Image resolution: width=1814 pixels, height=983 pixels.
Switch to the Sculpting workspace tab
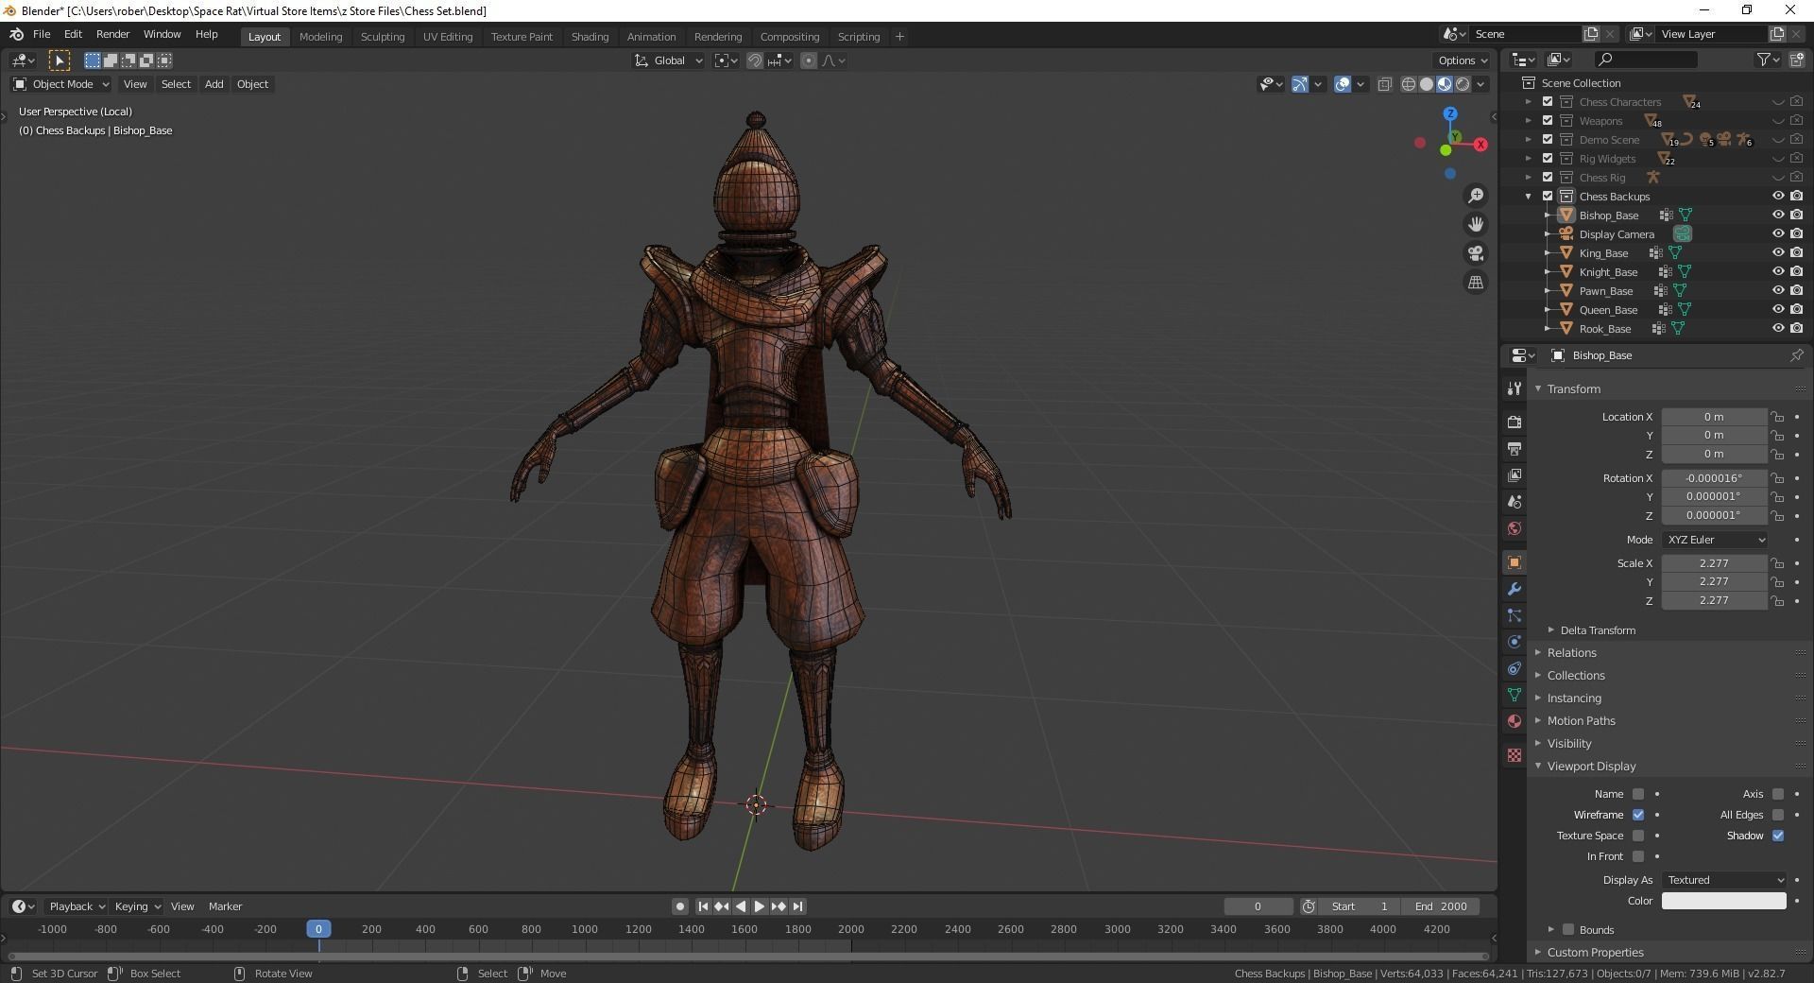pyautogui.click(x=382, y=37)
